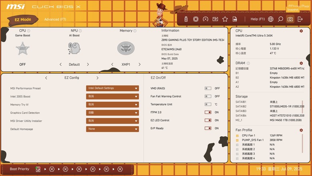The image size is (312, 176).
Task: Open Default Homepage dropdown
Action: coord(112,129)
